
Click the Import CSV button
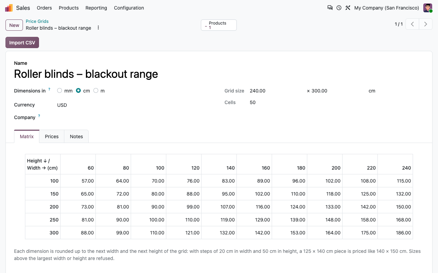[22, 43]
